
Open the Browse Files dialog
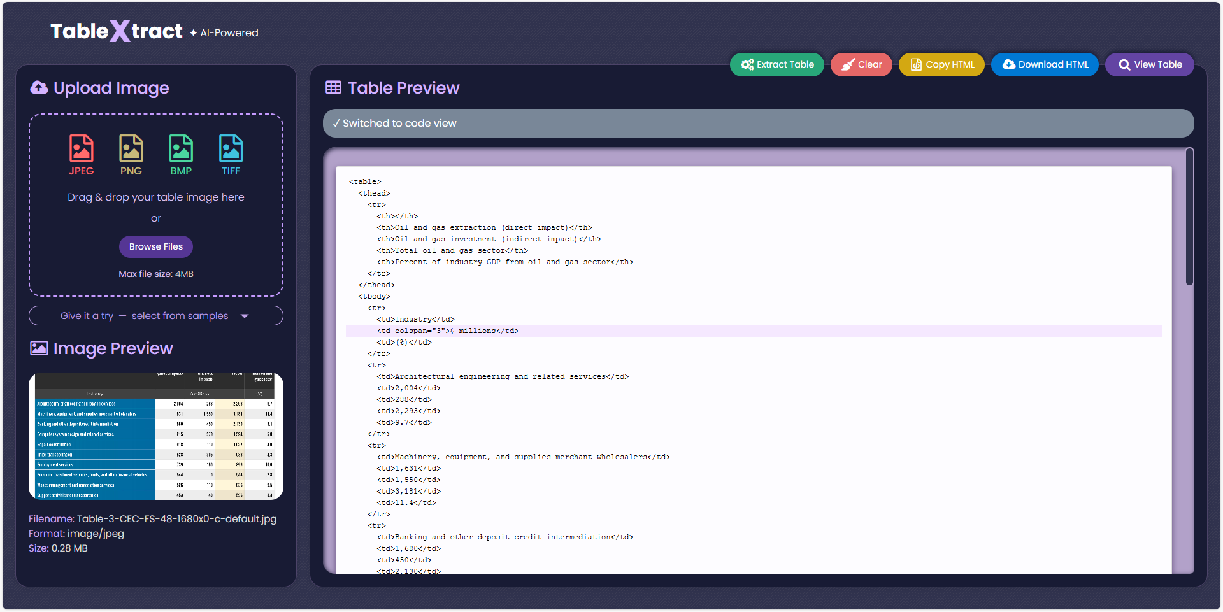(156, 246)
